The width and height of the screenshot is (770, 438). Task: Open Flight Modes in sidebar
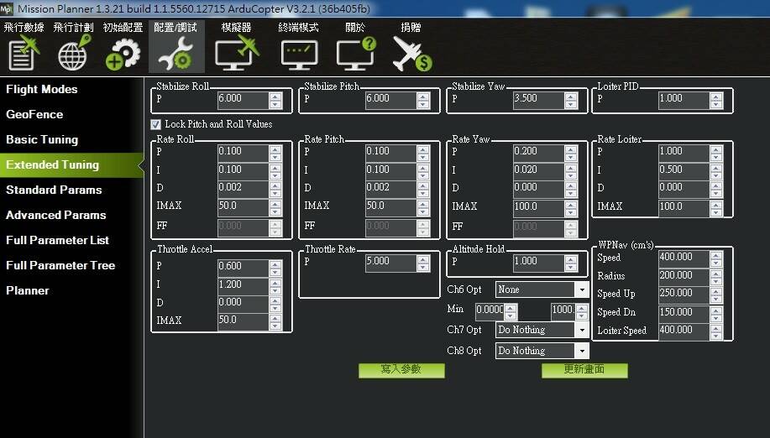click(42, 89)
